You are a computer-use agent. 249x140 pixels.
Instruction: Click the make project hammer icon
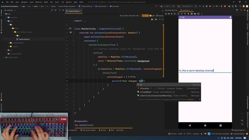point(156,6)
